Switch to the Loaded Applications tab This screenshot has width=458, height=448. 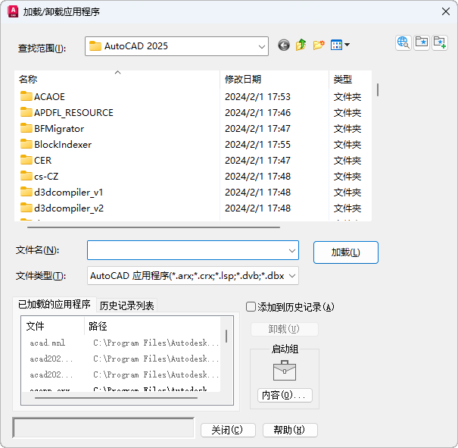[x=54, y=305]
